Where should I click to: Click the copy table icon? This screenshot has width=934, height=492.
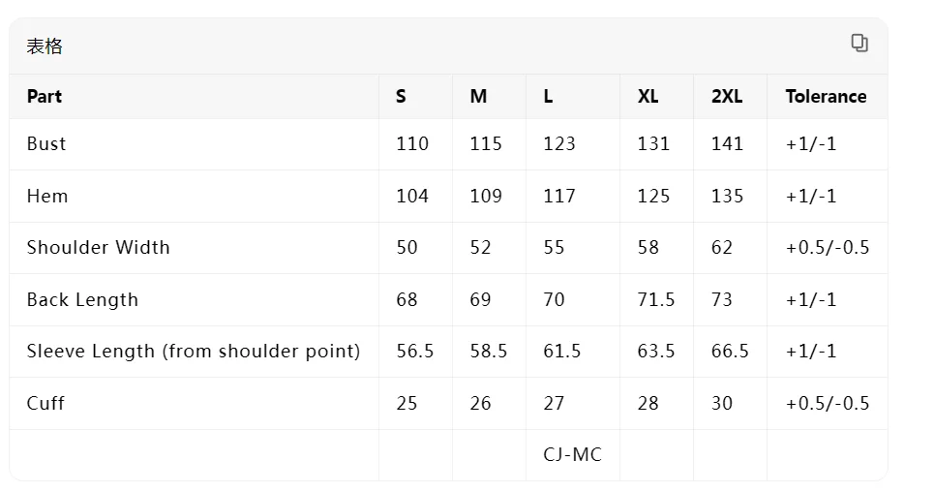(859, 44)
